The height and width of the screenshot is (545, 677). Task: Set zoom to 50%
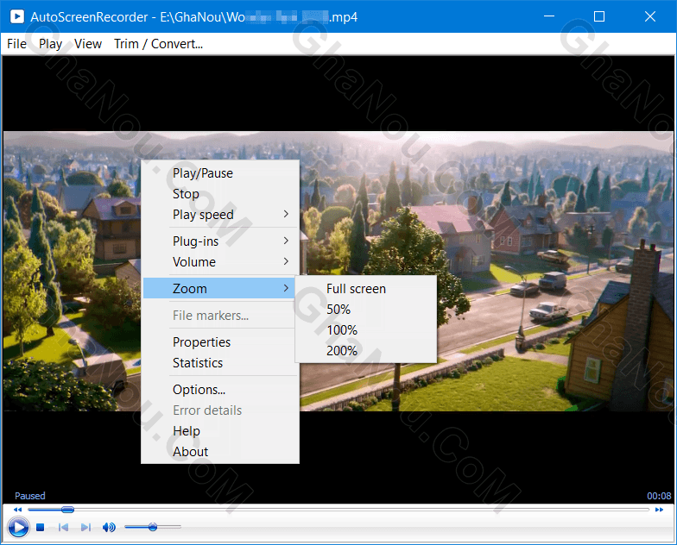point(366,309)
